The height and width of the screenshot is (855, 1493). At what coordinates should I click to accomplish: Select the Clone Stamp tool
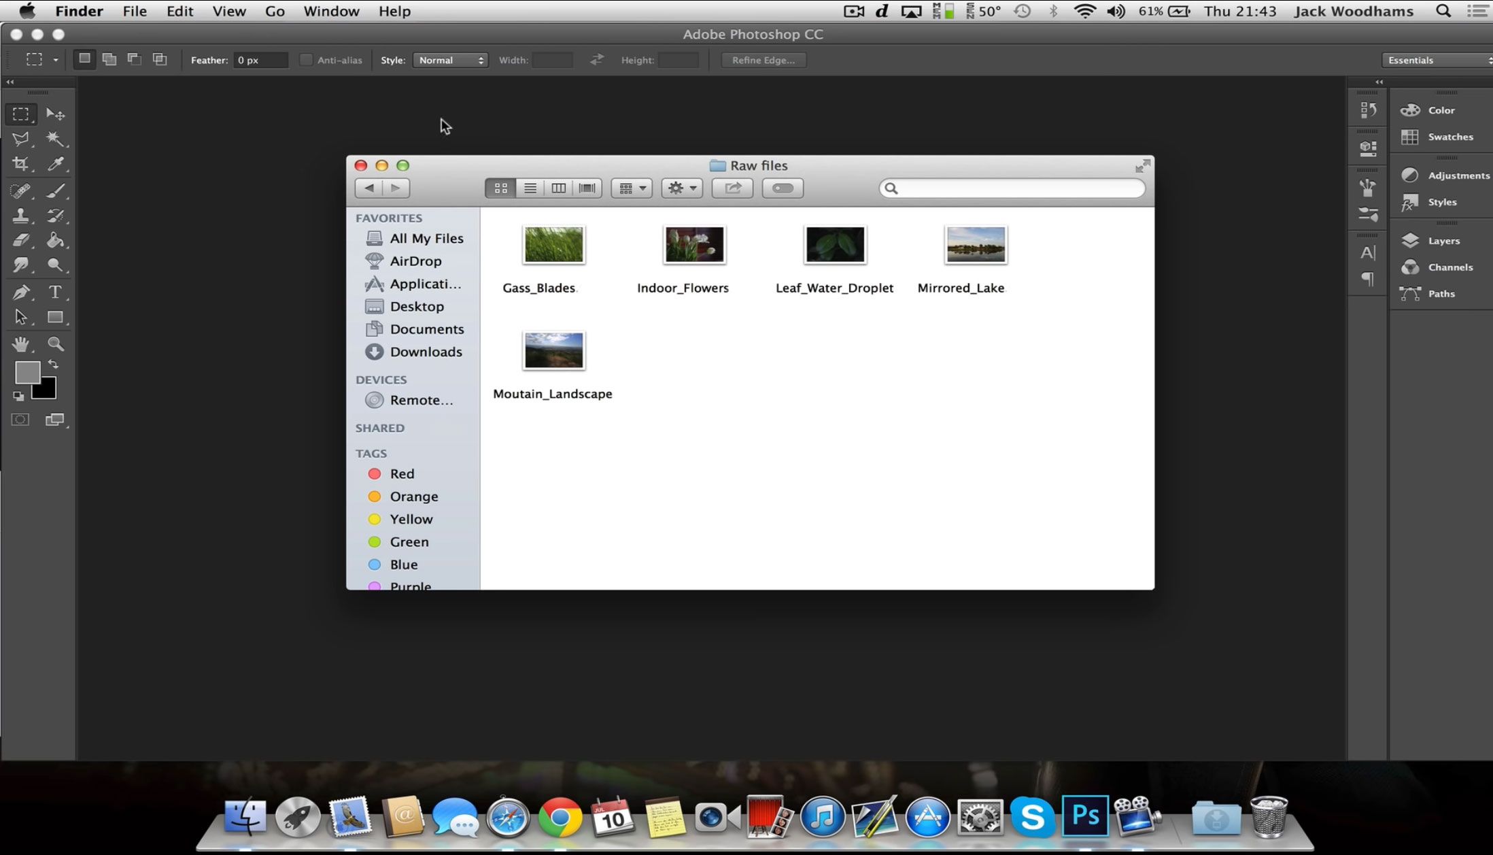(x=20, y=216)
